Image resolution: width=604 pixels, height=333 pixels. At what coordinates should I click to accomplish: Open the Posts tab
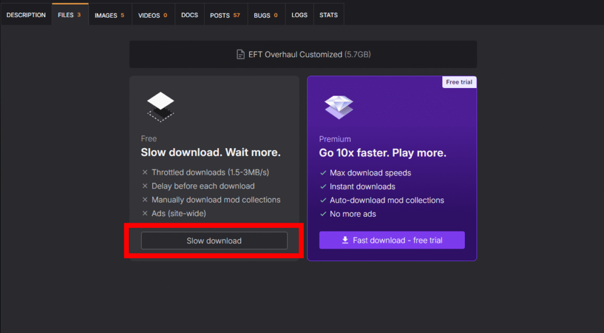pyautogui.click(x=225, y=15)
